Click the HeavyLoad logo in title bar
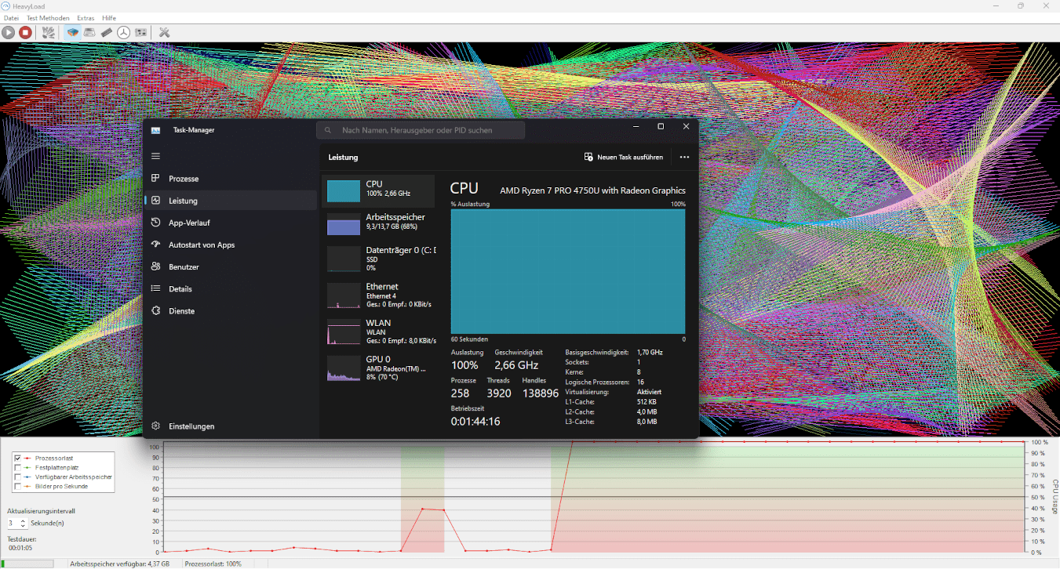 tap(6, 5)
